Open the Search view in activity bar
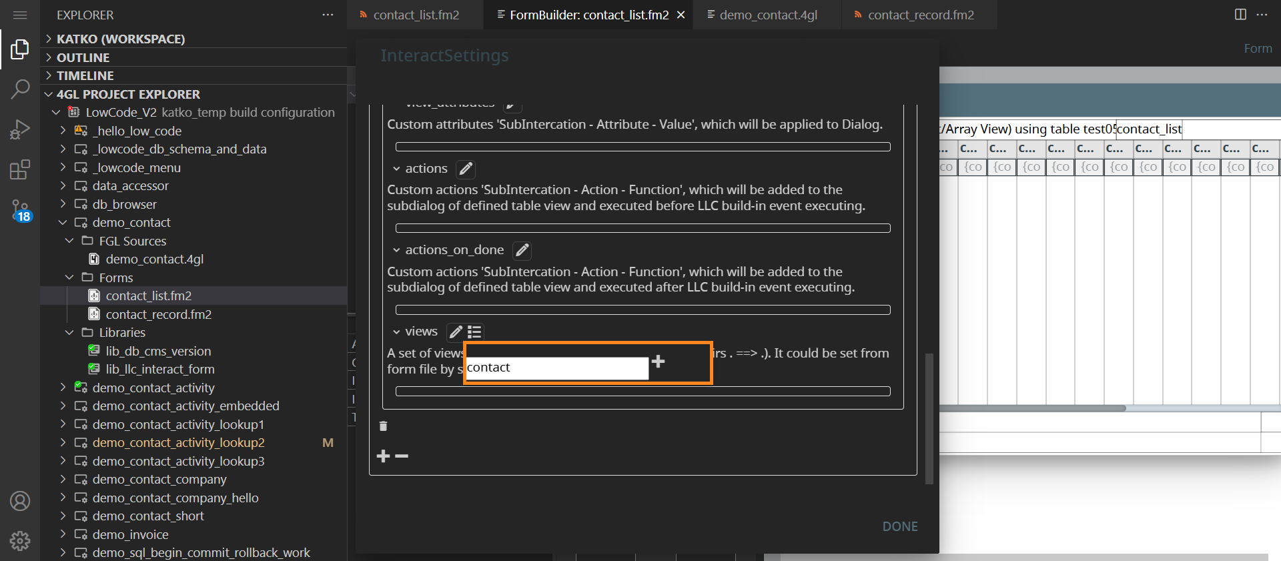1281x561 pixels. 20,89
